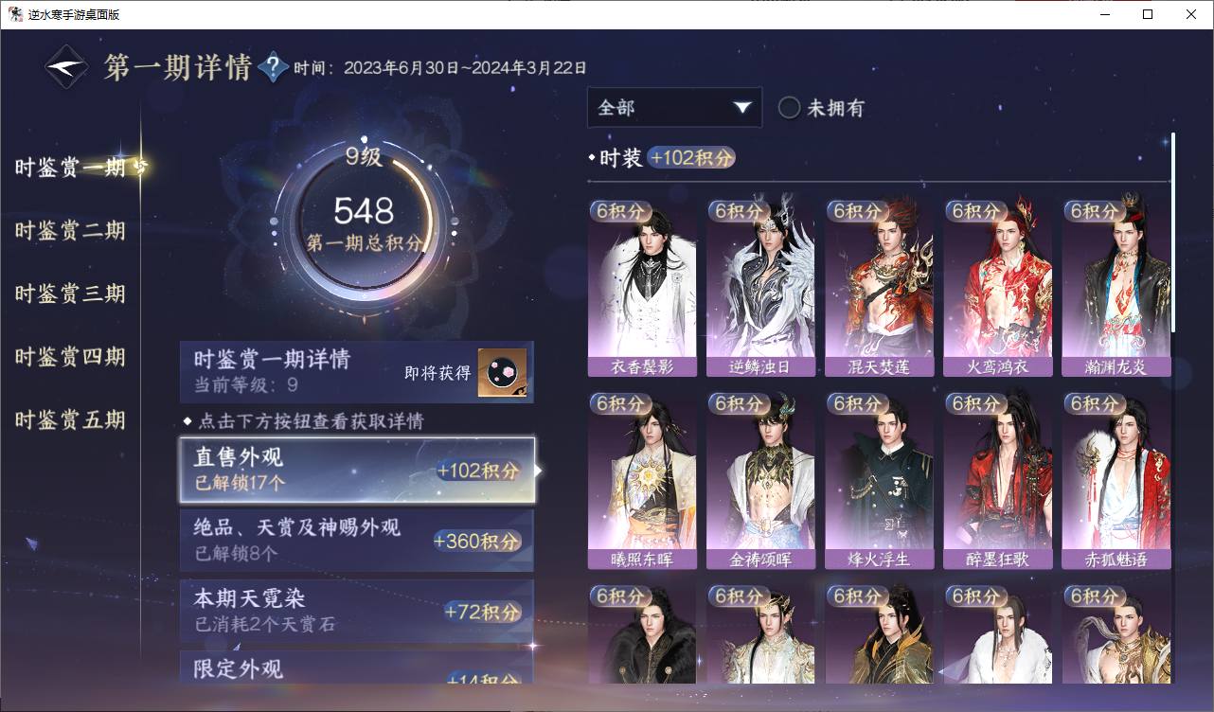Open the question mark help icon
The width and height of the screenshot is (1214, 712).
(273, 67)
